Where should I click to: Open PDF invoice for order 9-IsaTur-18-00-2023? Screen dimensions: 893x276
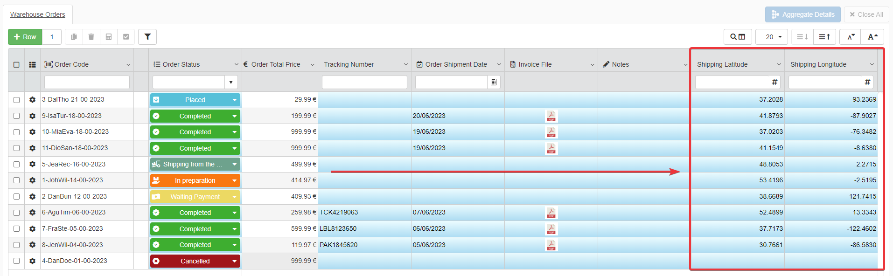[551, 116]
